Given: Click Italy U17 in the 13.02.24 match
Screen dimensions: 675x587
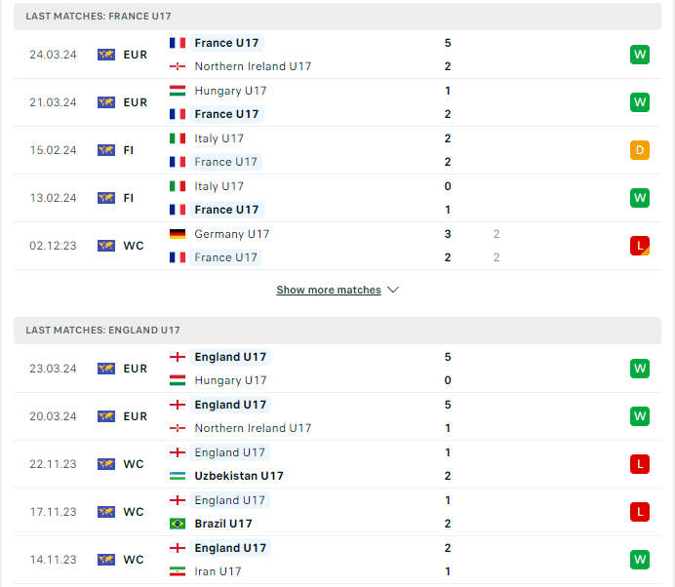Looking at the screenshot, I should 218,186.
